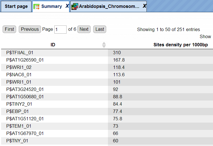
Task: Click the Show entries label
Action: click(205, 36)
